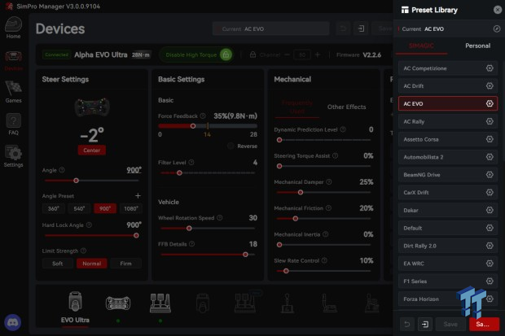505x336 pixels.
Task: Open F1 Series preset settings gear
Action: [490, 281]
